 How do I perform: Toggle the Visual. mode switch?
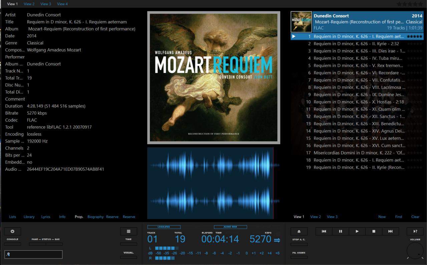coord(128,257)
